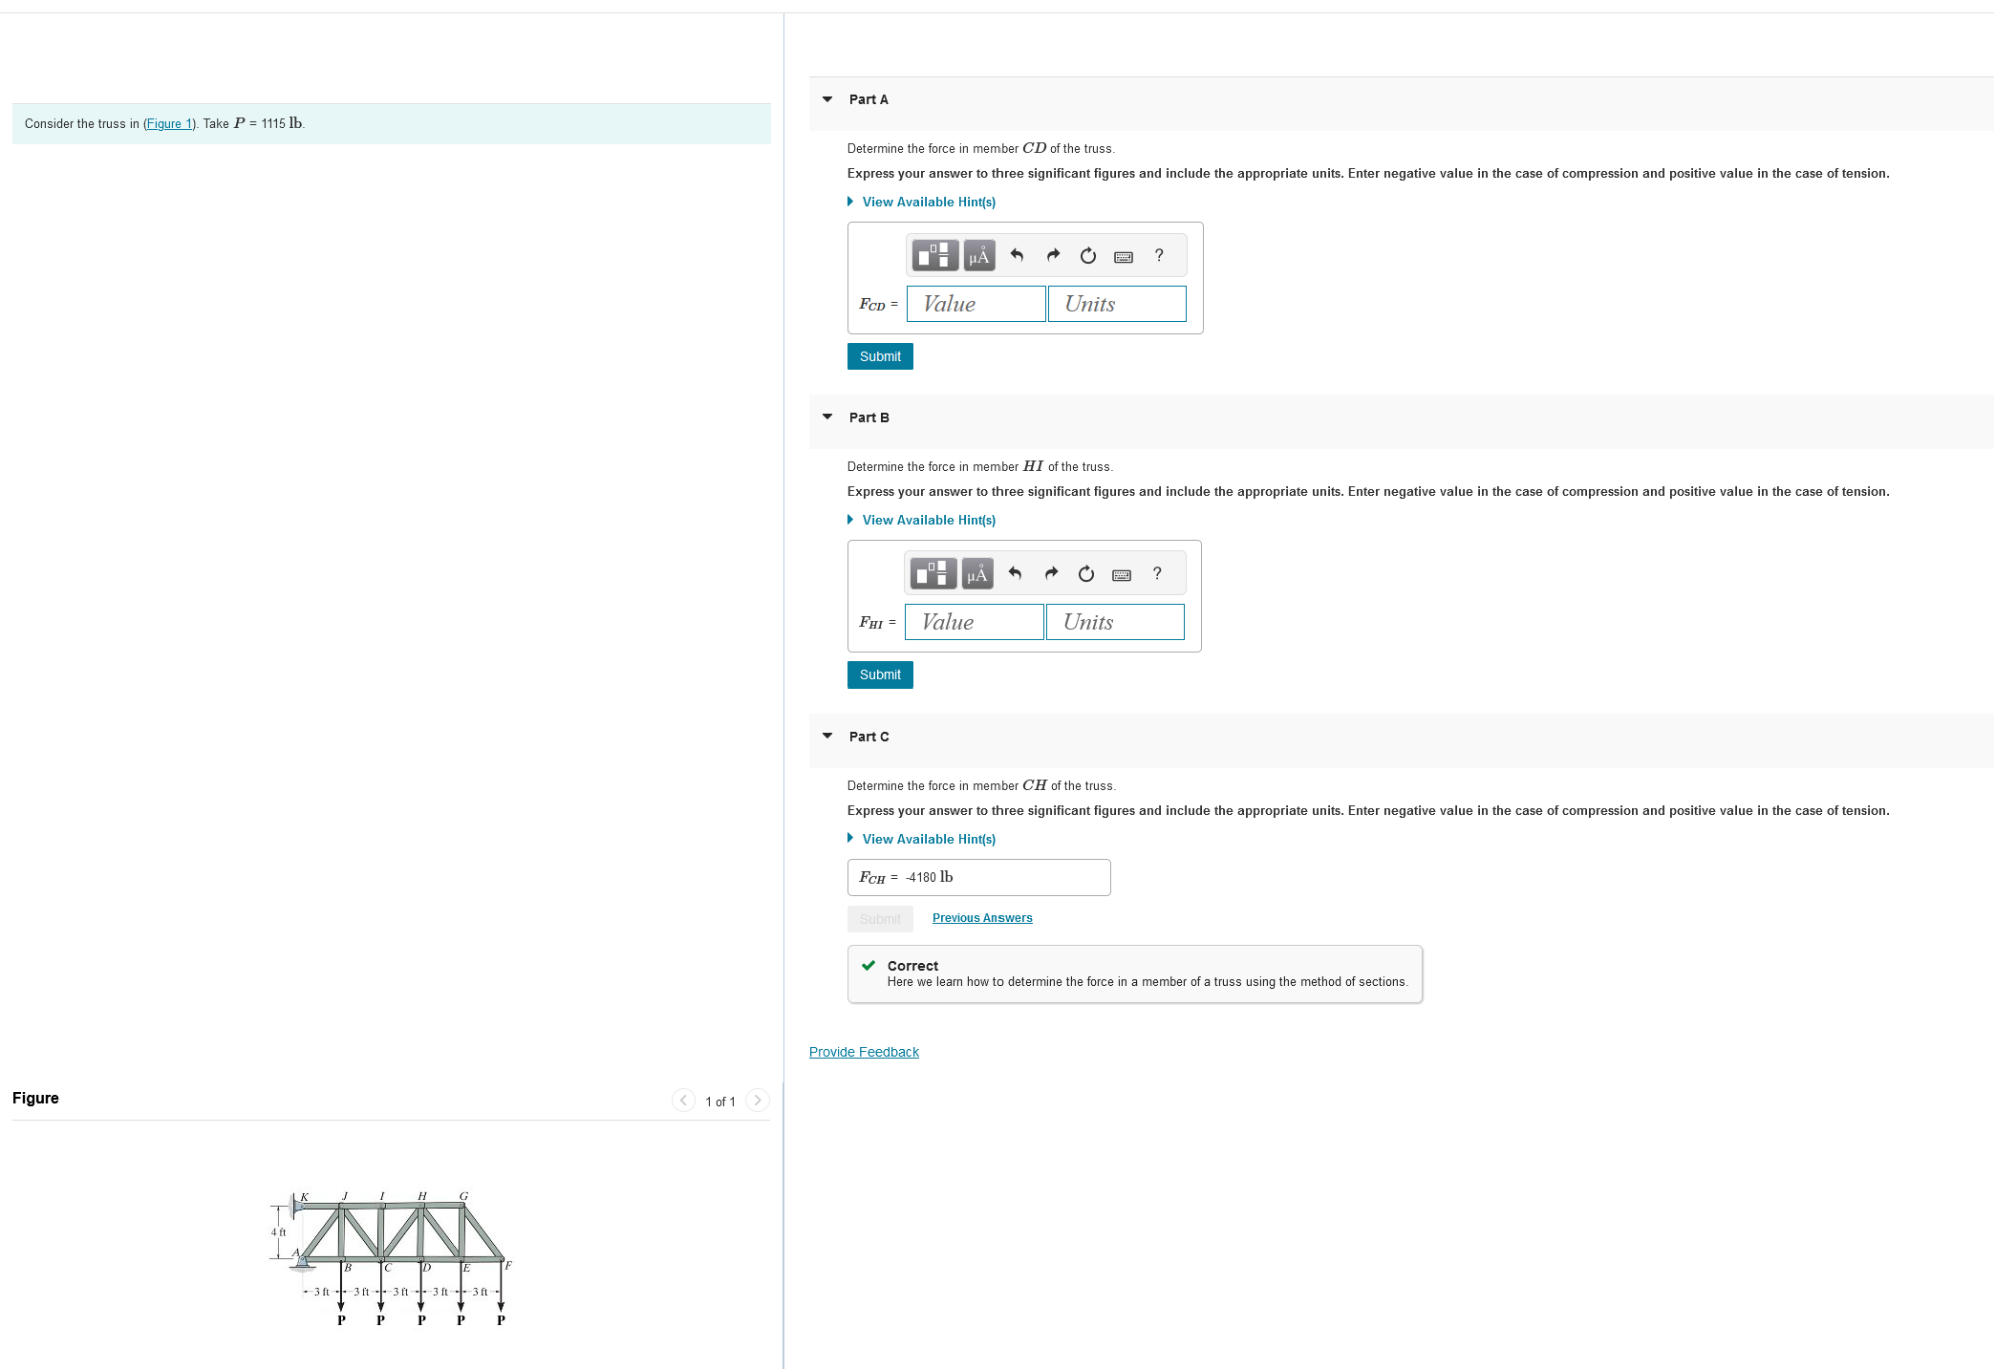
Task: Click the previous-figure arrow near 1 of 1
Action: (x=683, y=1101)
